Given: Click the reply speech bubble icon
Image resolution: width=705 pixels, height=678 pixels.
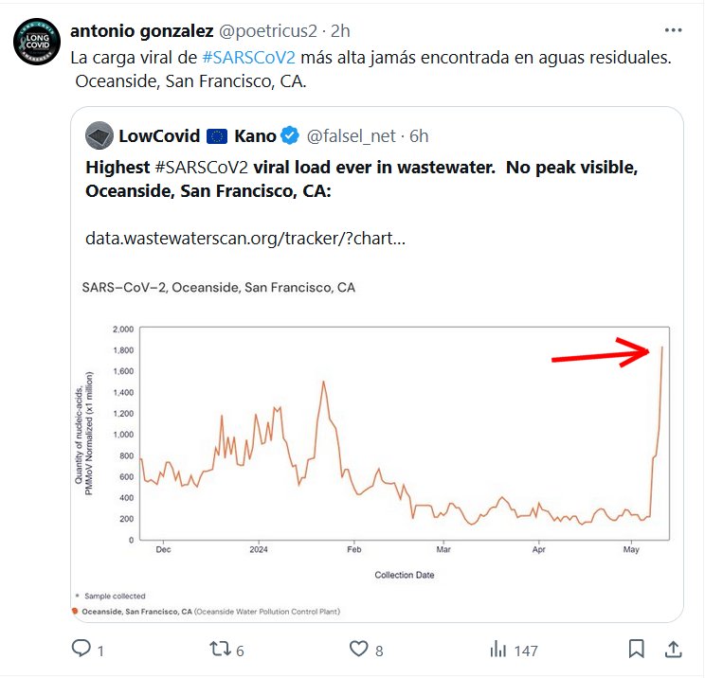Looking at the screenshot, I should pyautogui.click(x=81, y=650).
